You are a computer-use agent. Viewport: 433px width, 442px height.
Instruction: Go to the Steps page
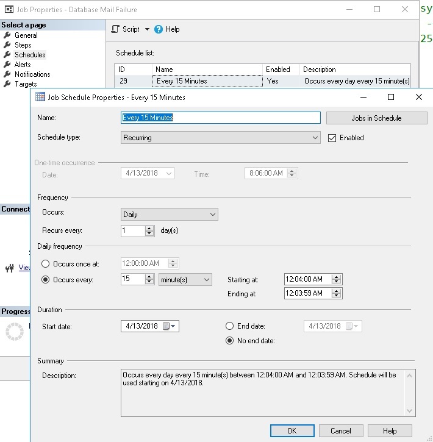click(x=23, y=45)
